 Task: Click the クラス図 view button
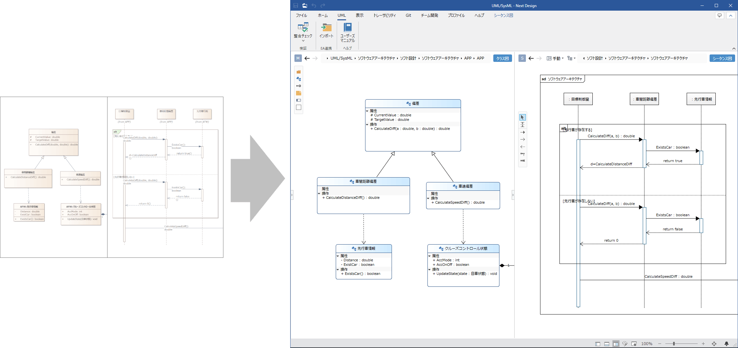[x=502, y=58]
